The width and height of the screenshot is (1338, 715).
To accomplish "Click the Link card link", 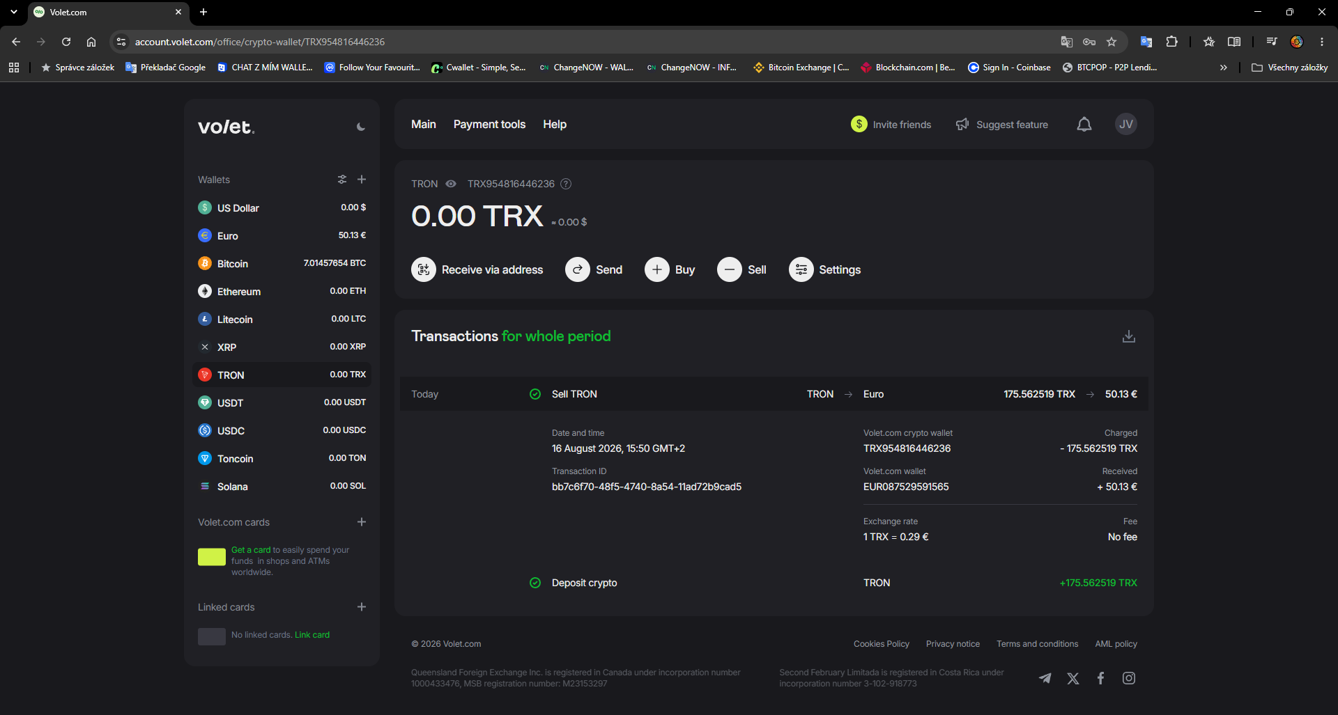I will [312, 635].
